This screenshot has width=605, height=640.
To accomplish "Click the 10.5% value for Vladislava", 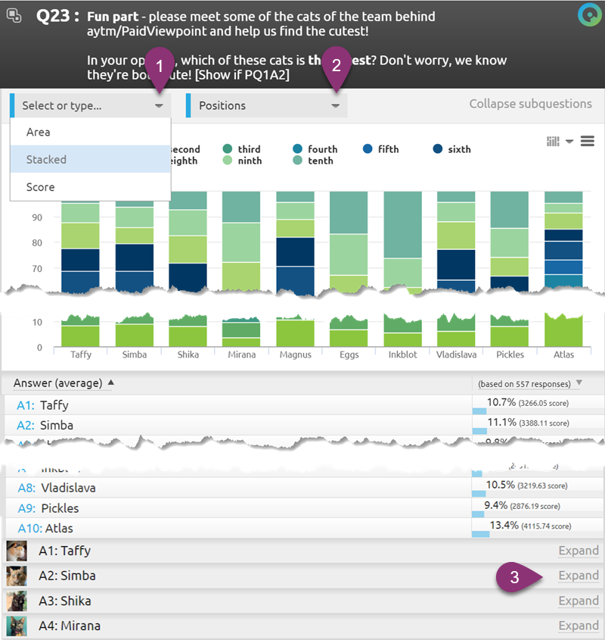I will pos(501,485).
